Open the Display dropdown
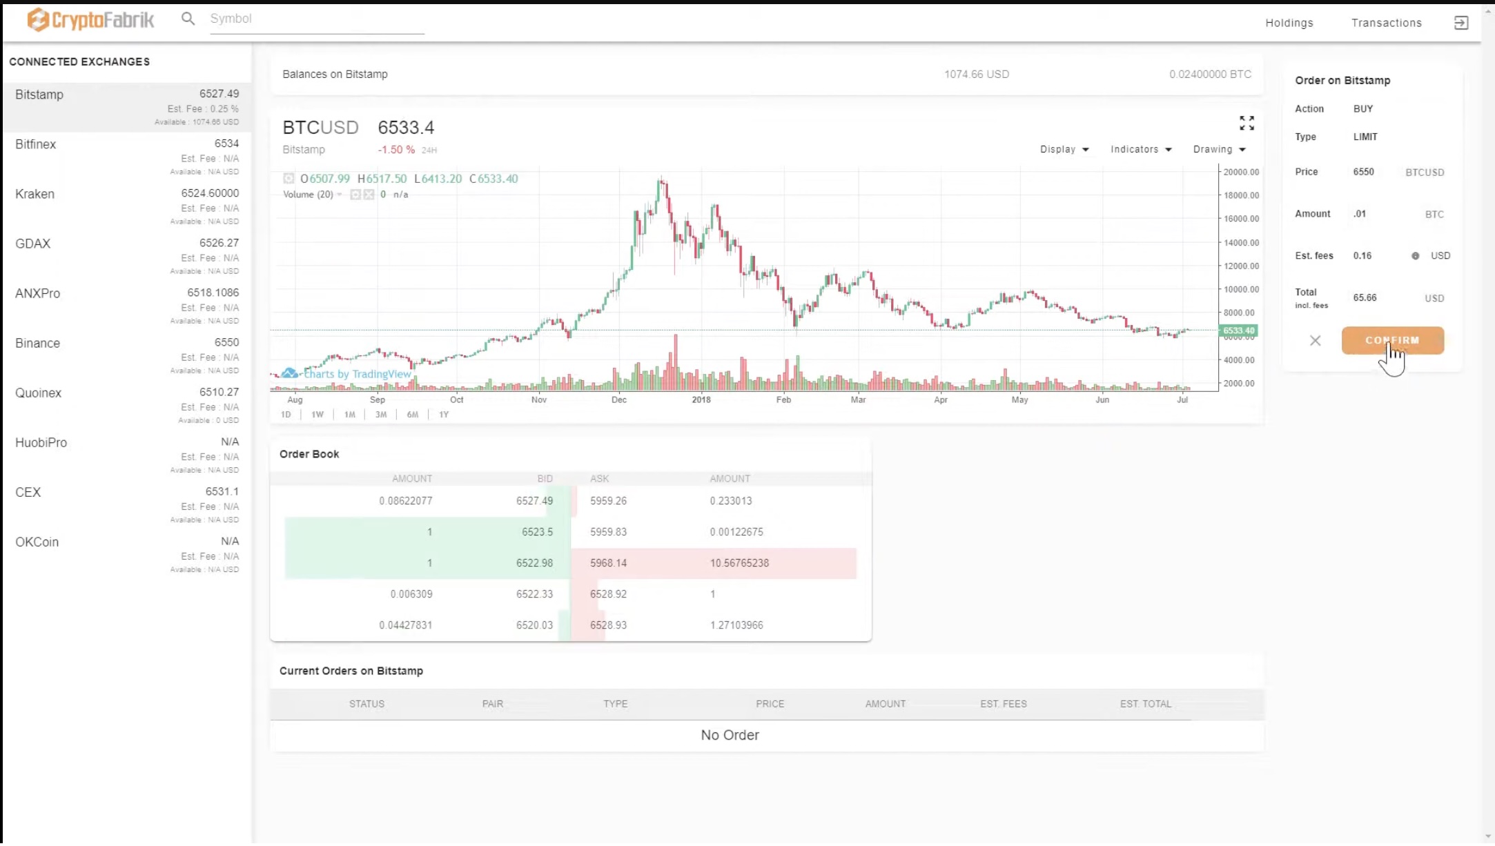The height and width of the screenshot is (846, 1495). pyautogui.click(x=1063, y=149)
